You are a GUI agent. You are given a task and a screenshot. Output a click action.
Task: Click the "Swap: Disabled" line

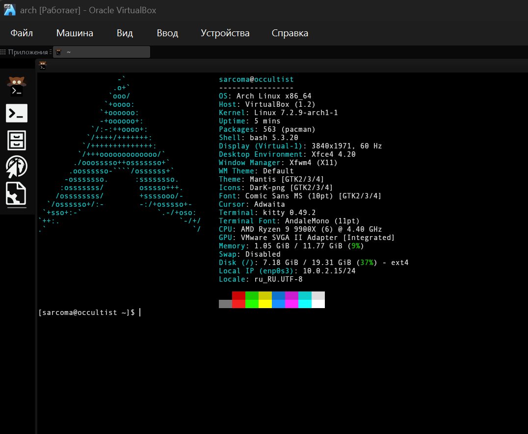tap(249, 254)
